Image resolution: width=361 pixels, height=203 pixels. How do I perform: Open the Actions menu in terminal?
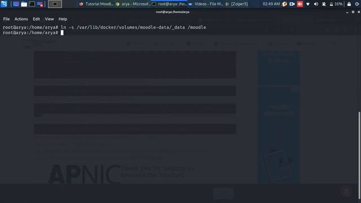(21, 19)
